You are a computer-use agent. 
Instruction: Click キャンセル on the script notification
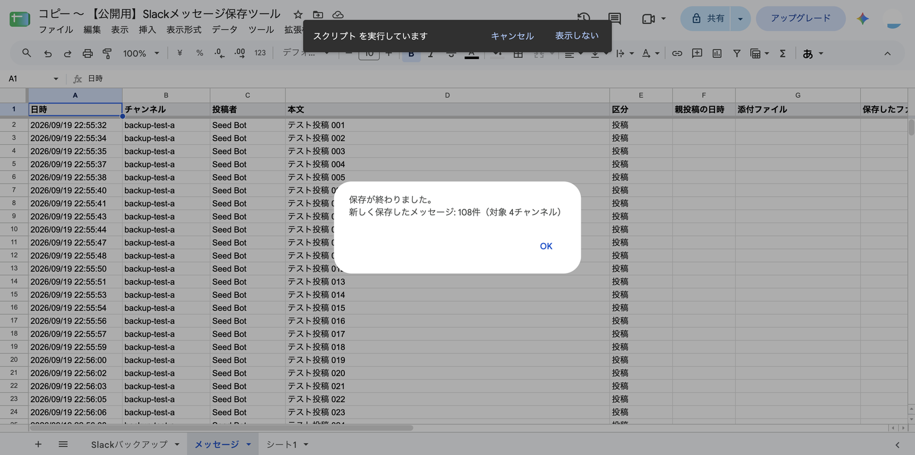click(512, 36)
